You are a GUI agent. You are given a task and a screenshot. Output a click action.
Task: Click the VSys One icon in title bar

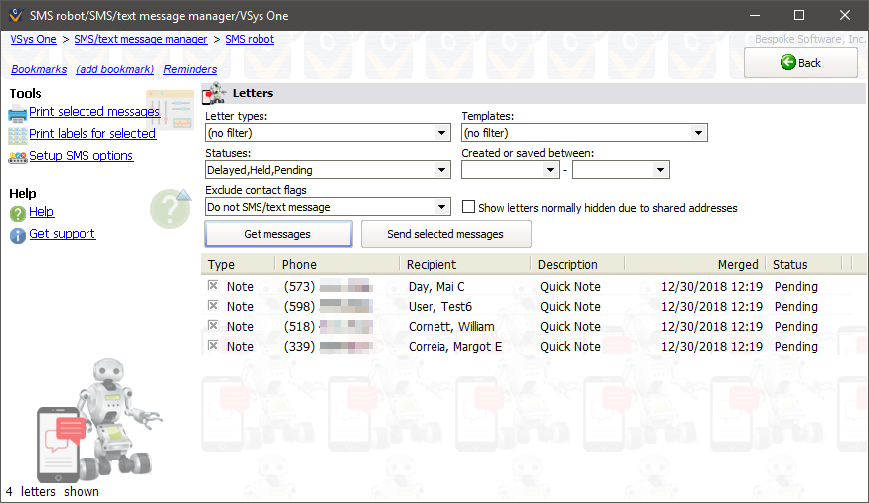tap(13, 15)
